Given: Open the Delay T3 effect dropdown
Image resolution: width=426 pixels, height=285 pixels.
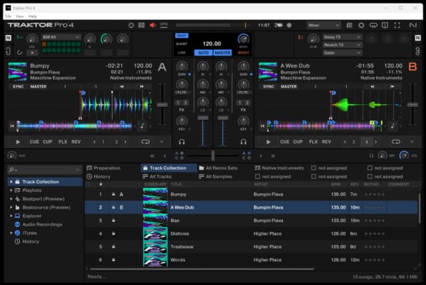Looking at the screenshot, I should coord(342,37).
